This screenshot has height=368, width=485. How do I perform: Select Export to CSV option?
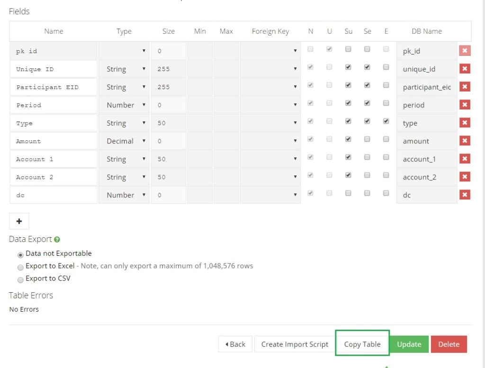[x=20, y=280]
